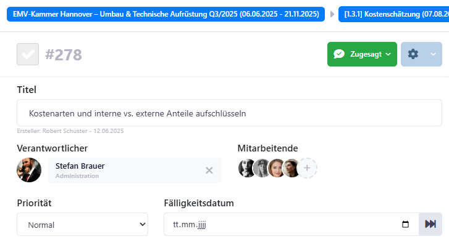Click the Titel label
The height and width of the screenshot is (242, 449).
pyautogui.click(x=27, y=90)
